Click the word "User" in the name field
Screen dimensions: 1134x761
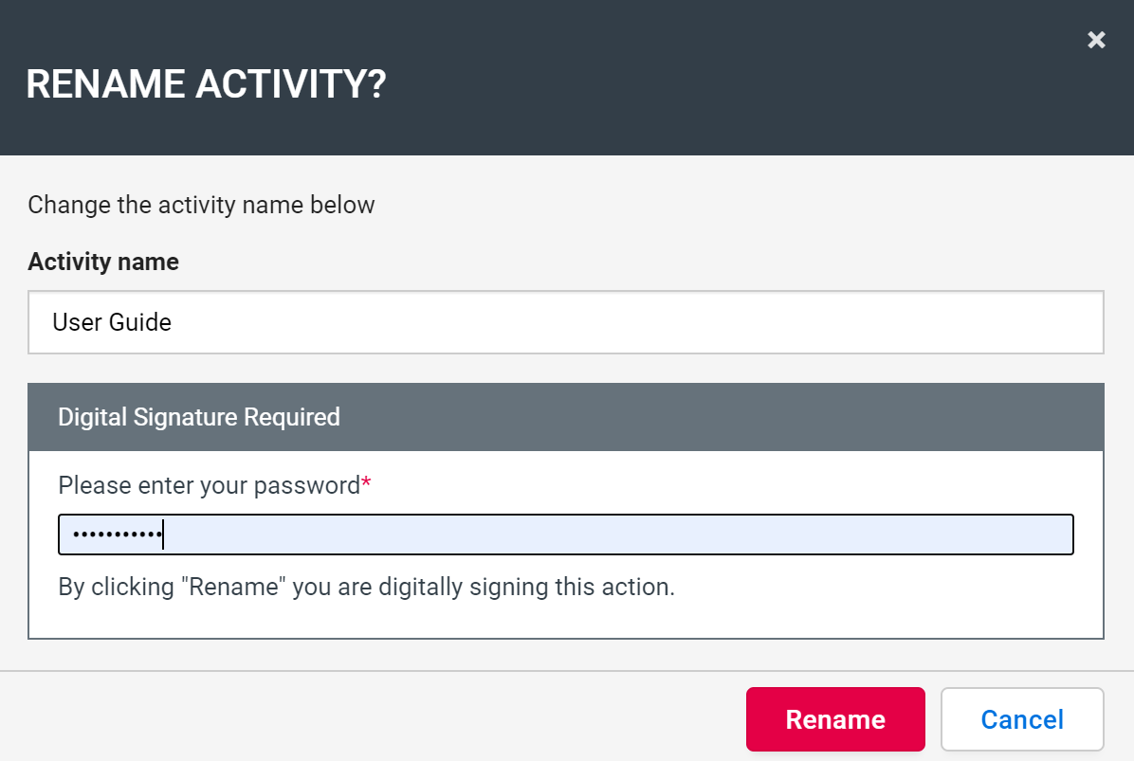click(76, 322)
